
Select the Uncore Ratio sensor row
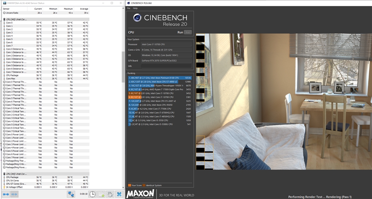(46, 13)
